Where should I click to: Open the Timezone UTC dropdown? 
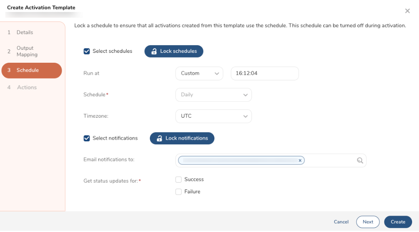pos(213,116)
